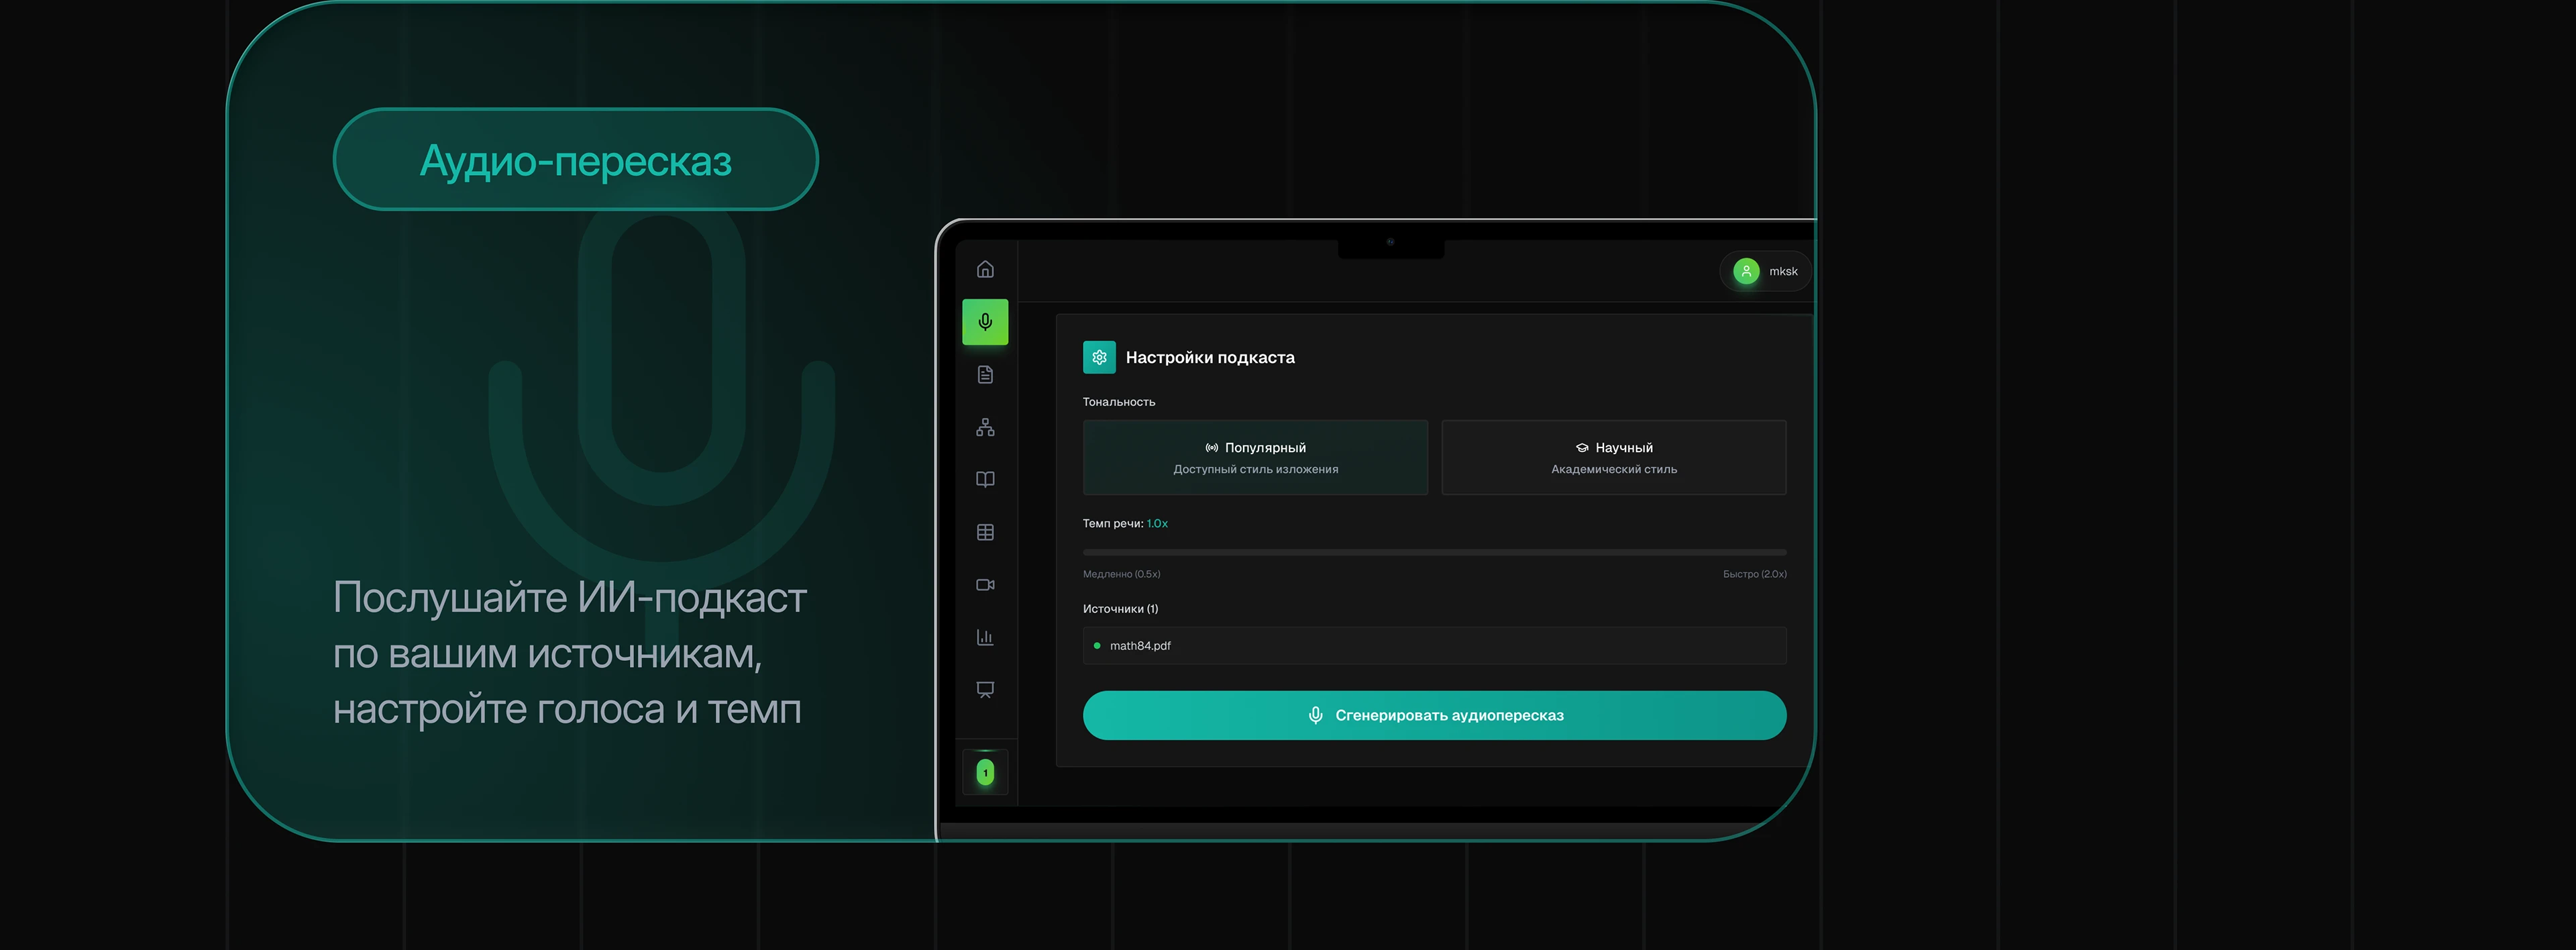Open the bar chart sidebar icon

coord(985,637)
